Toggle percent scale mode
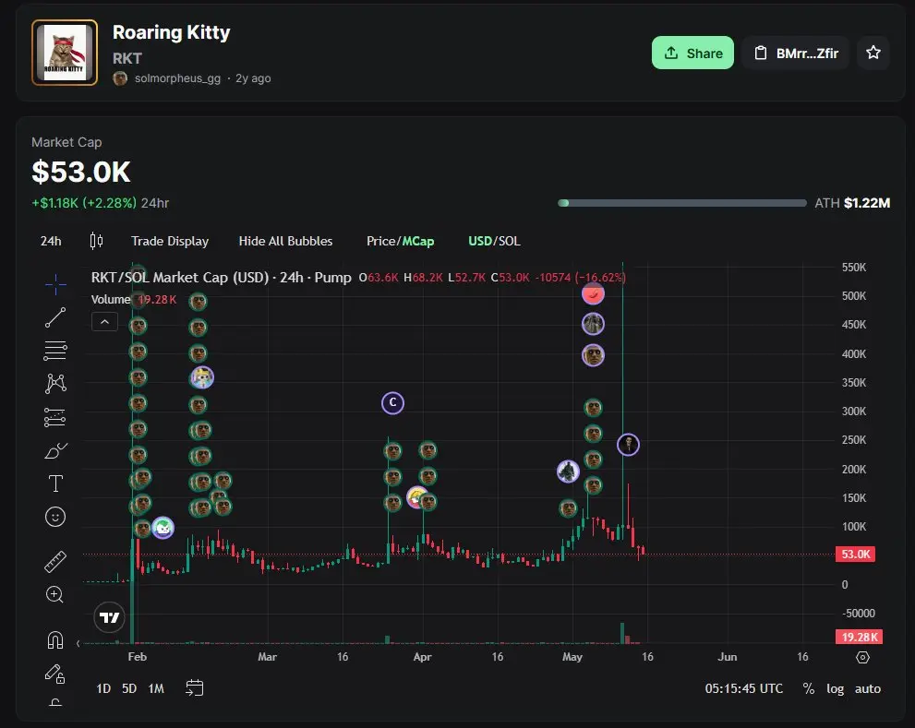The image size is (915, 728). [x=808, y=688]
